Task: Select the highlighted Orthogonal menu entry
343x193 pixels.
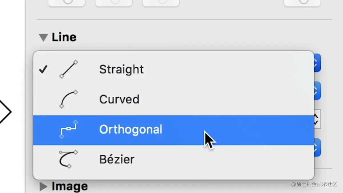Action: coord(174,130)
